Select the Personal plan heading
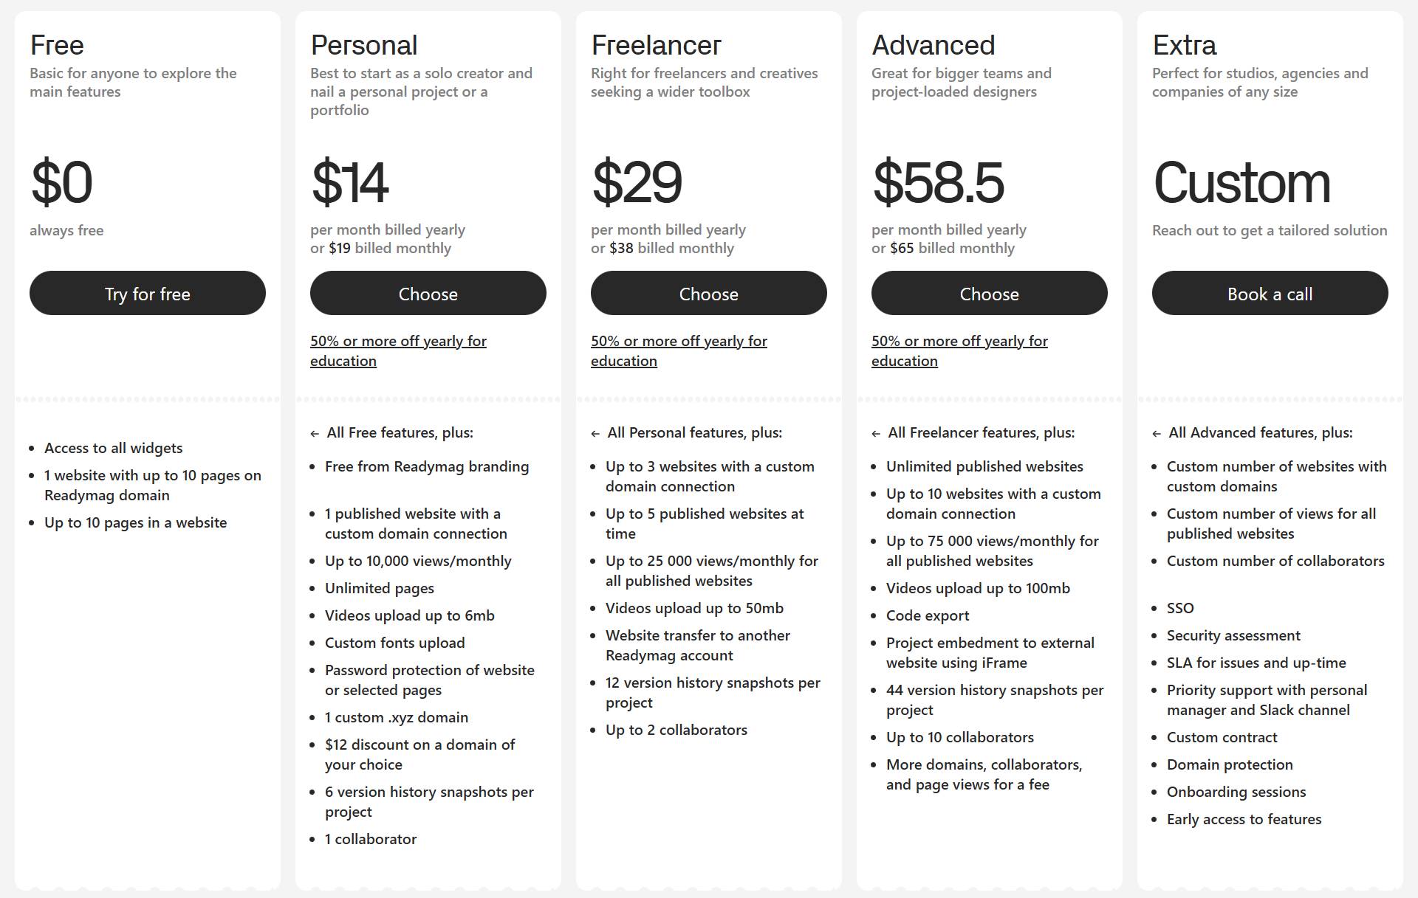Viewport: 1418px width, 898px height. (x=363, y=44)
